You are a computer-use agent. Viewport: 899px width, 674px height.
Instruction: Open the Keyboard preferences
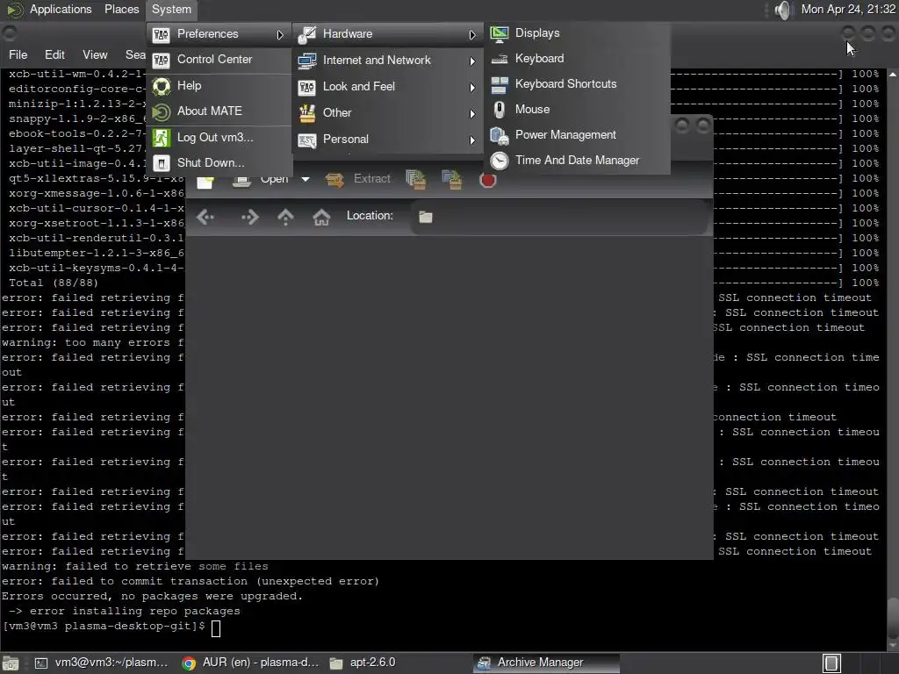point(578,59)
